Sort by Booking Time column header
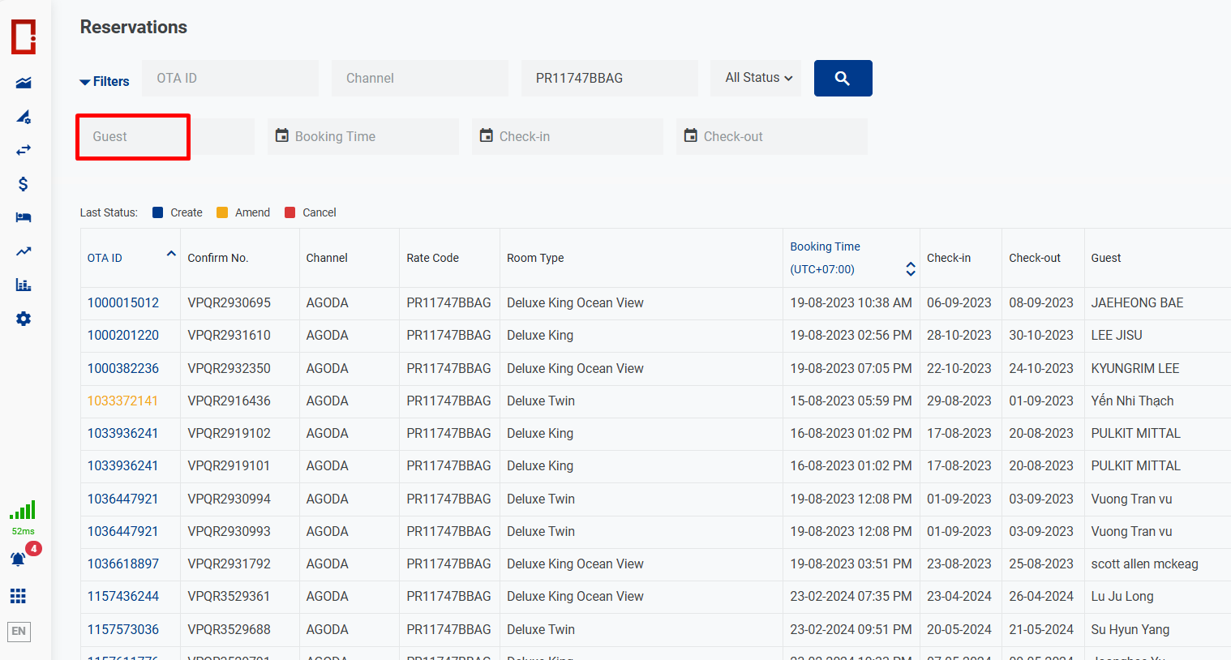This screenshot has height=660, width=1231. pos(825,246)
